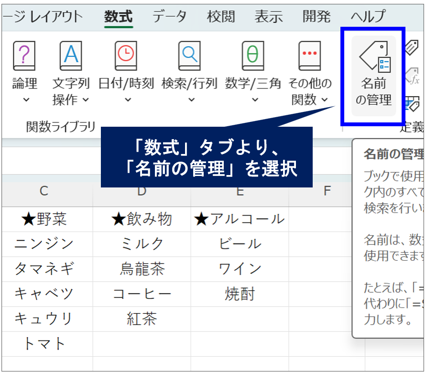
Task: Click the 論理 function book icon
Action: (24, 56)
